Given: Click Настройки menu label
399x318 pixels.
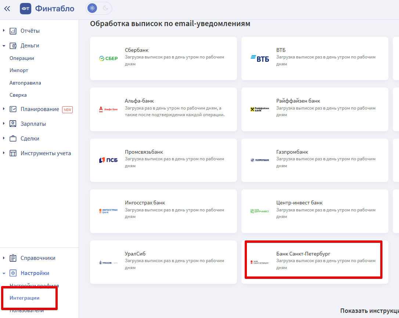Looking at the screenshot, I should (35, 273).
